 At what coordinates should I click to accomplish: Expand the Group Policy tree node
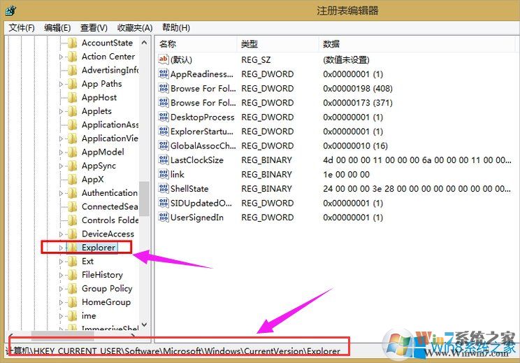pos(61,289)
